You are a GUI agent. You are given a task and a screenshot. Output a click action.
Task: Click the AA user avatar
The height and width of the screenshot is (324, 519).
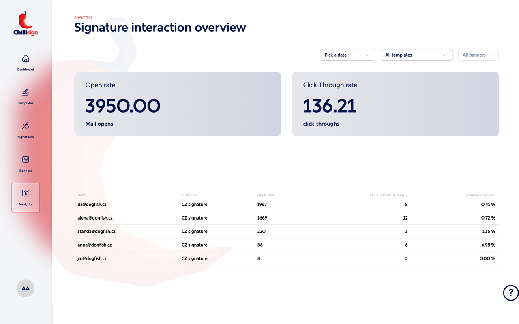click(26, 288)
